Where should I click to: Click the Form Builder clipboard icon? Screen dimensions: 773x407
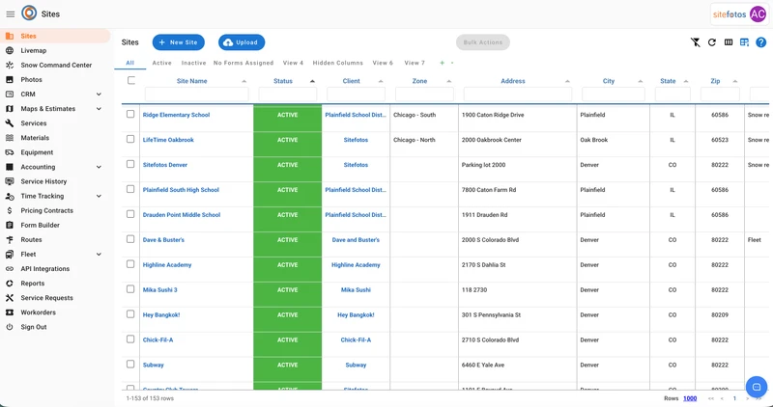(10, 226)
